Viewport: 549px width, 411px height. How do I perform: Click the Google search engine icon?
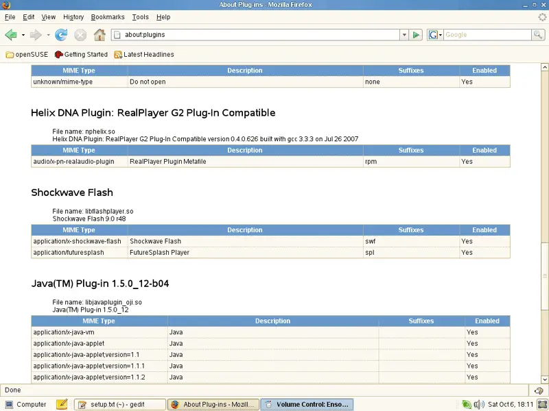click(x=433, y=35)
